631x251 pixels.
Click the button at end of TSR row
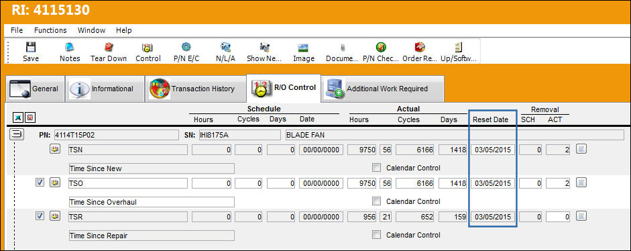[581, 217]
